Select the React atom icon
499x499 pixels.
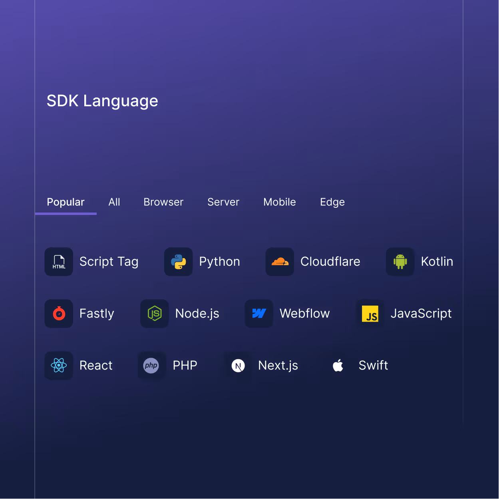(x=59, y=365)
